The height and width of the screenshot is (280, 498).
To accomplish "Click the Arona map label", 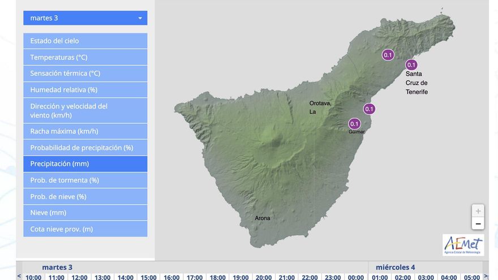I will tap(263, 218).
